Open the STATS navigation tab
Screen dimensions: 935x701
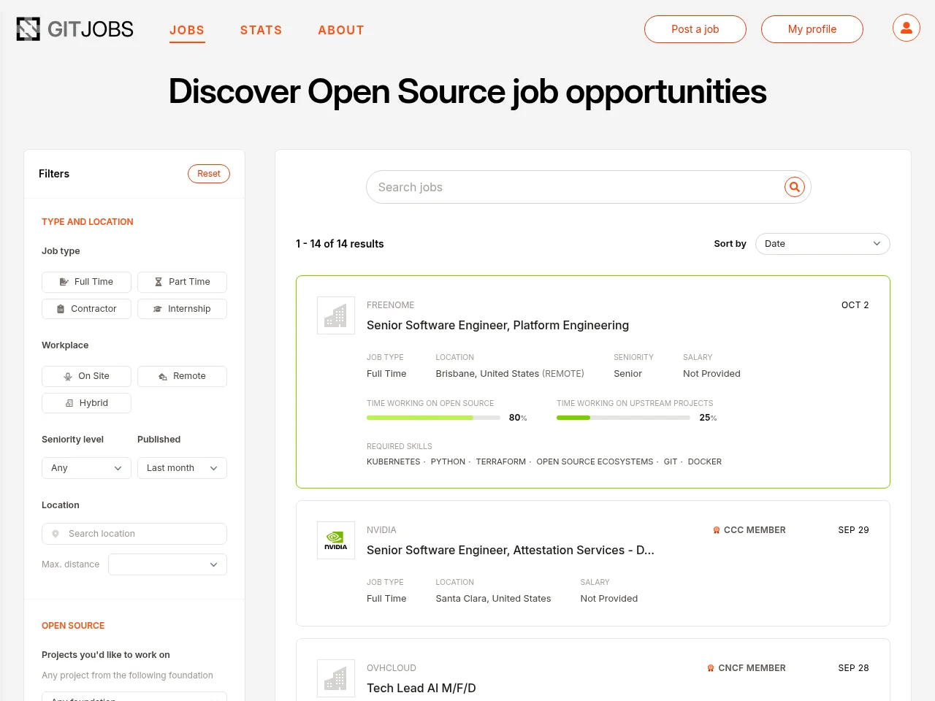click(261, 30)
